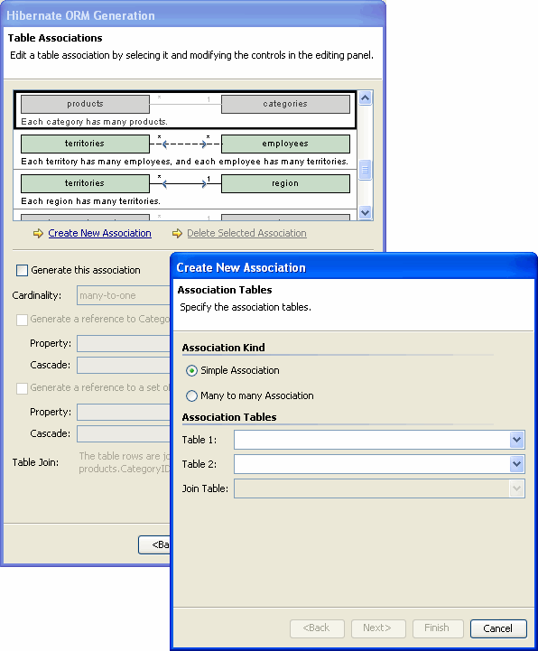Click the second Property input field
This screenshot has height=651, width=538.
(124, 413)
